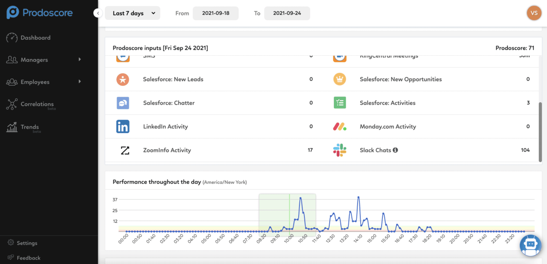
Task: Click the Salesforce New Leads icon
Action: click(x=123, y=79)
